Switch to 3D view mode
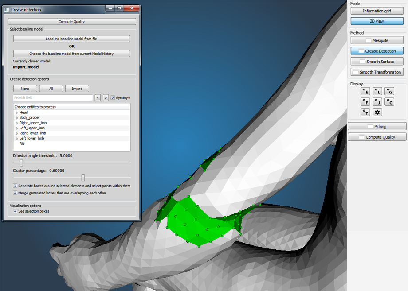 377,21
